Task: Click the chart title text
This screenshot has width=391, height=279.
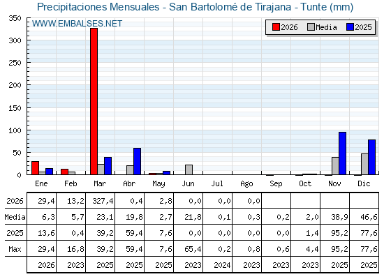Action: pyautogui.click(x=195, y=7)
